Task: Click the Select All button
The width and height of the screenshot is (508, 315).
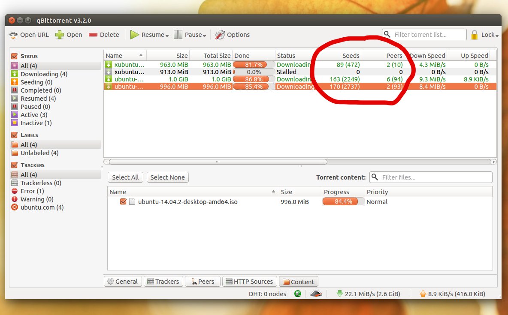Action: click(x=125, y=177)
